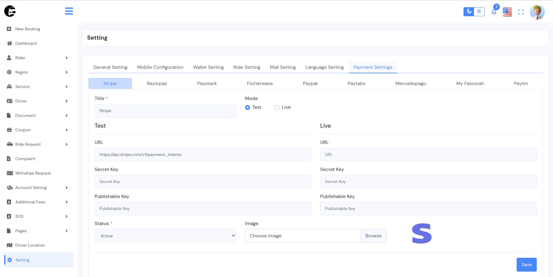
Task: Click the Driver Location map icon
Action: click(9, 245)
